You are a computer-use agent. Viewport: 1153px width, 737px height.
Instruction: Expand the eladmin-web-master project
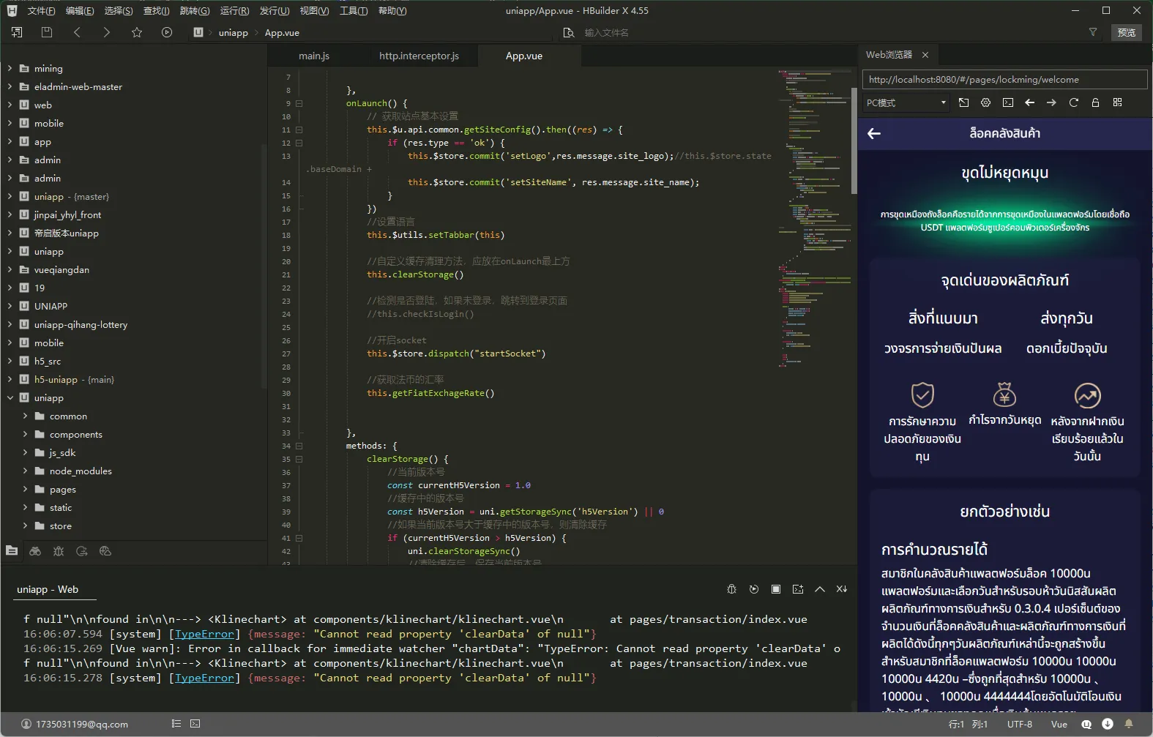(10, 86)
